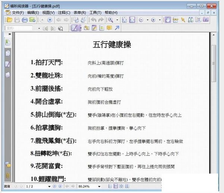Click heading 6.拍掌擴胸
The image size is (224, 193).
(47, 128)
